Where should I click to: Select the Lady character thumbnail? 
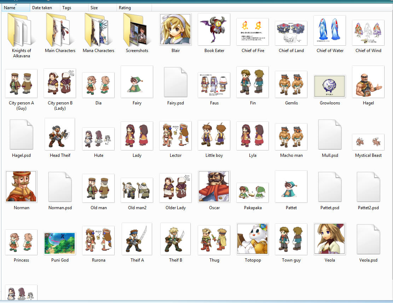(137, 136)
